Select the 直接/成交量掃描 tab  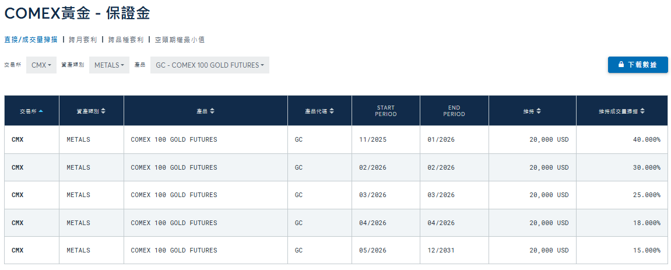[x=31, y=40]
